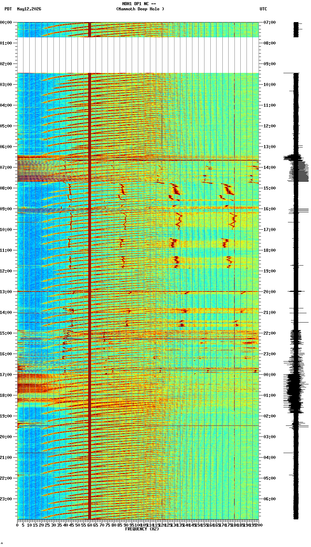This screenshot has width=311, height=547.
Task: Select the 07:00 PDT time tick
Action: click(x=6, y=167)
